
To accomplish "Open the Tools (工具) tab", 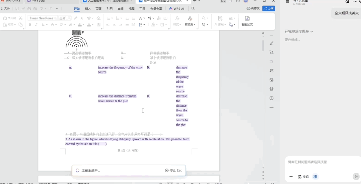I will 142,9.
